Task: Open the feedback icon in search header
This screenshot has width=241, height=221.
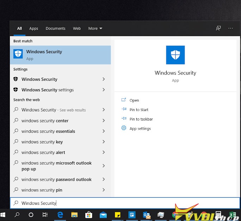Action: 218,28
